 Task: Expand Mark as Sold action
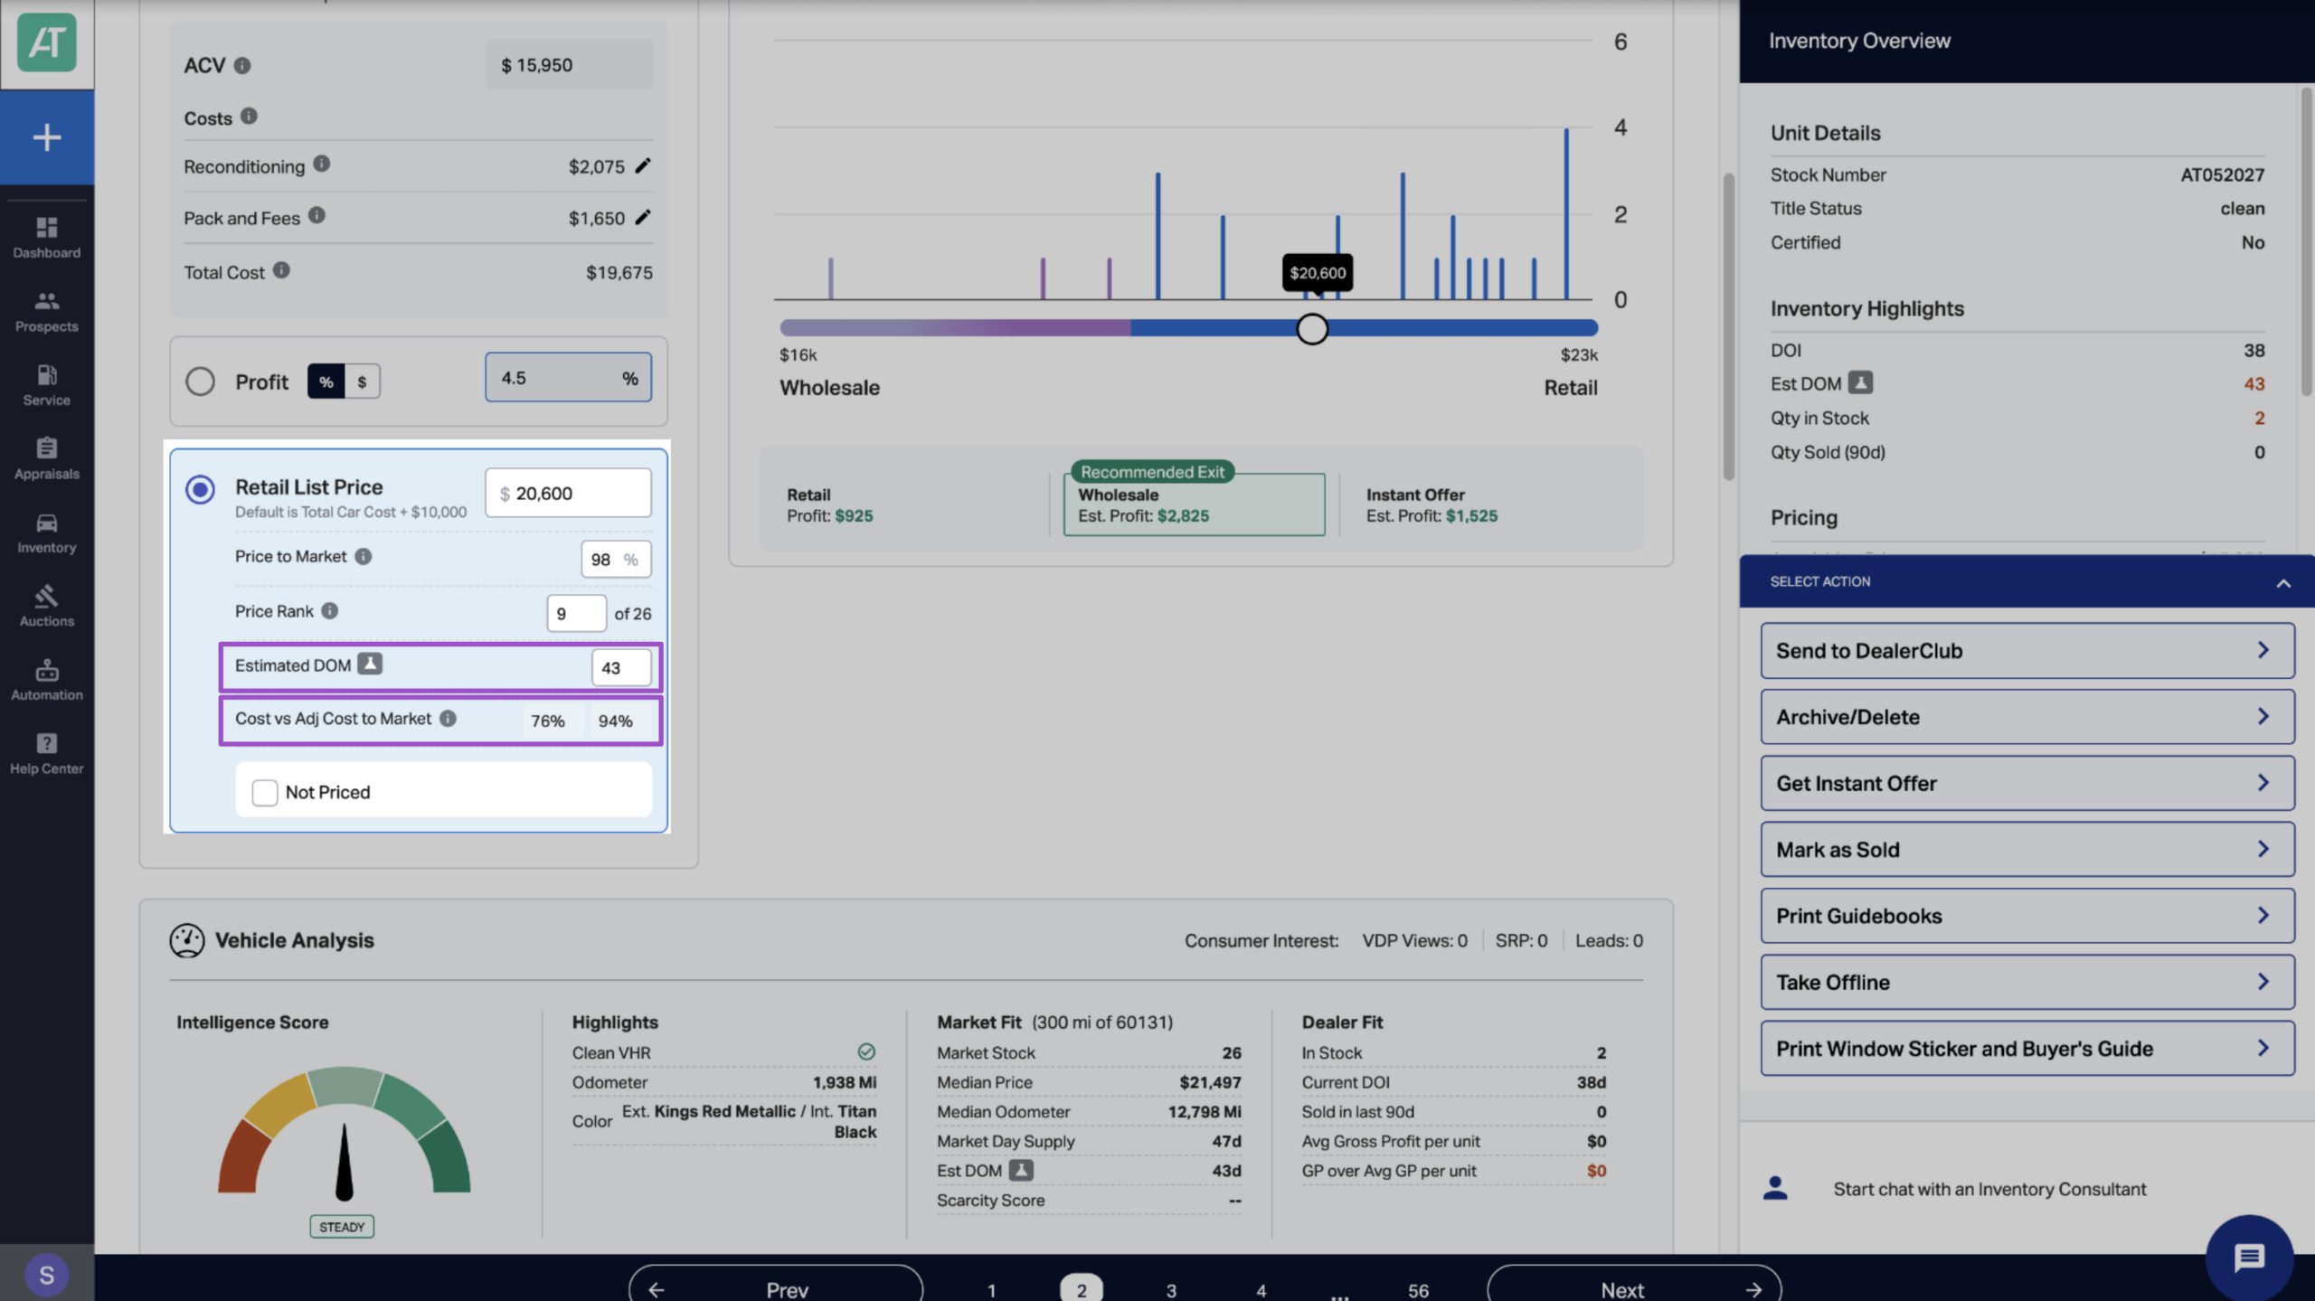pyautogui.click(x=2027, y=850)
